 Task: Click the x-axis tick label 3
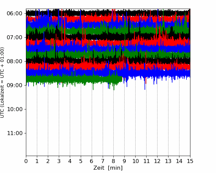59,161
